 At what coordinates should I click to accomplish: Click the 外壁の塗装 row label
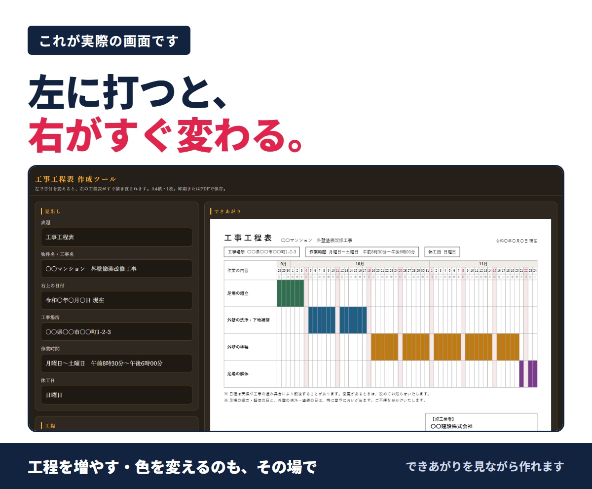coord(238,347)
